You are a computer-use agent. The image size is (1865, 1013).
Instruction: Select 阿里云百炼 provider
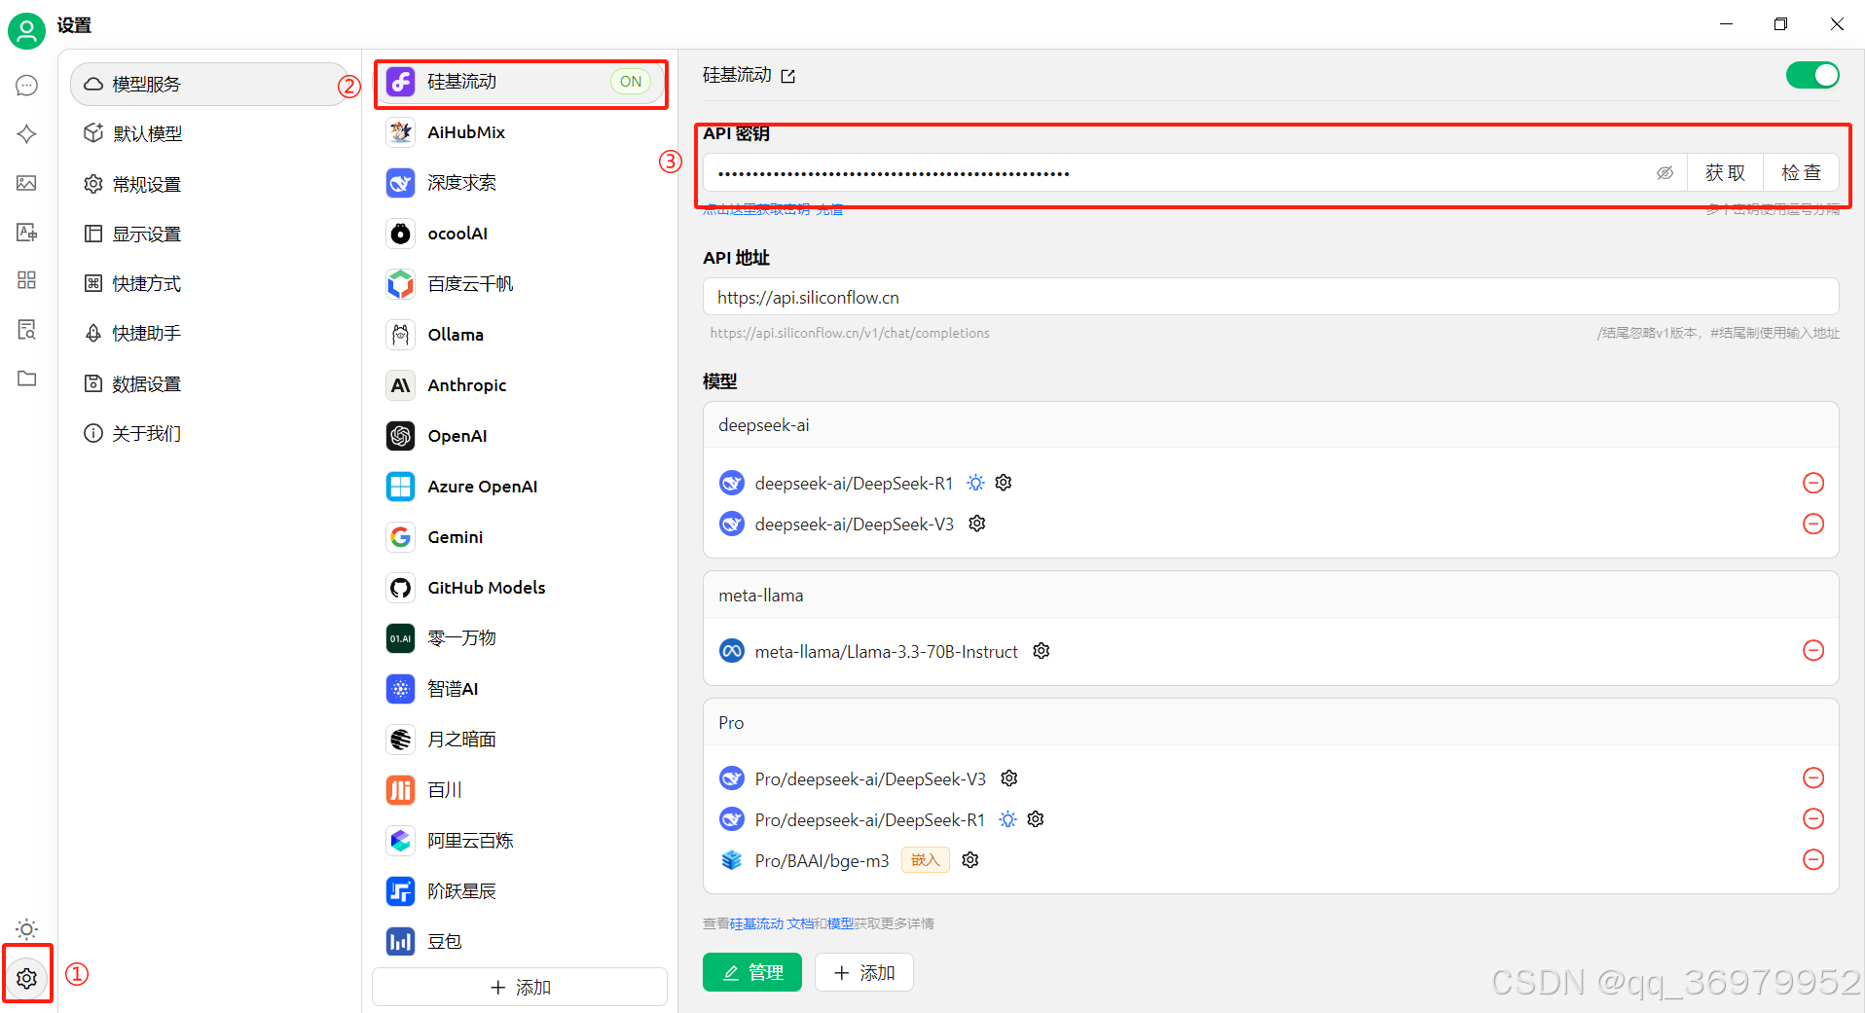pos(521,841)
